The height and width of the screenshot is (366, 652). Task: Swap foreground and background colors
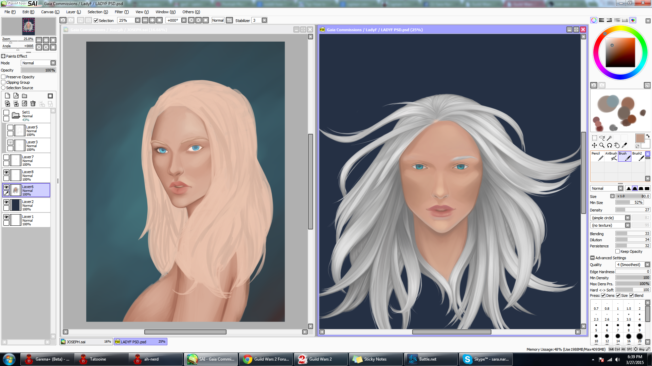648,136
